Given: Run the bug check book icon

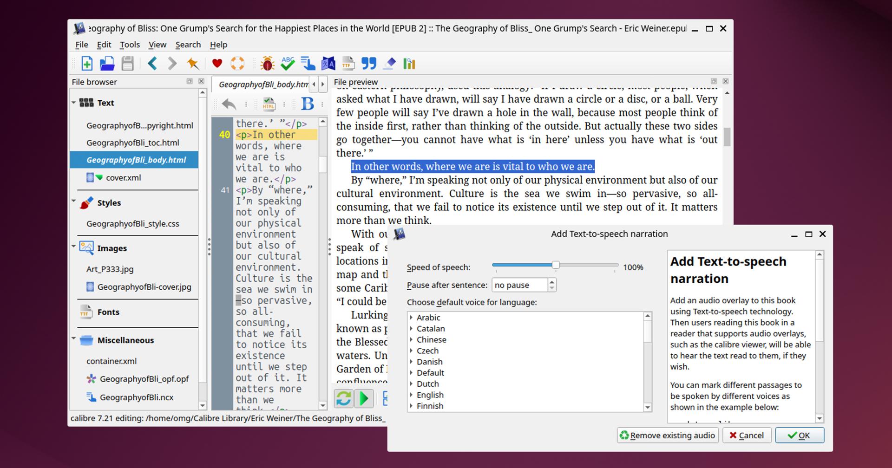Looking at the screenshot, I should coord(267,63).
